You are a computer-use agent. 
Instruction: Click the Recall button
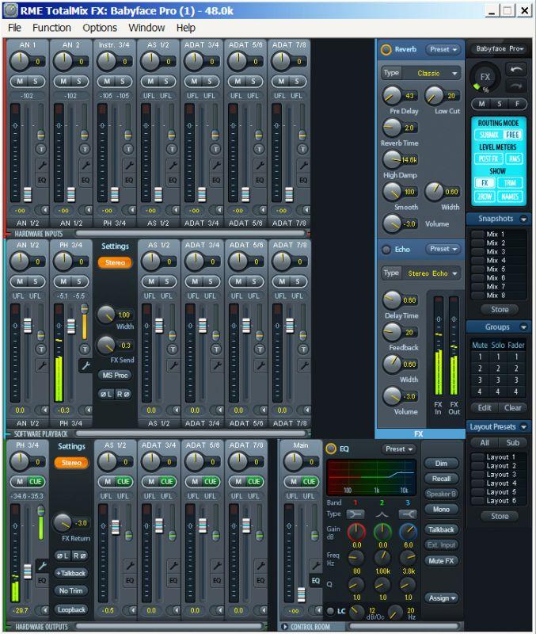point(442,479)
